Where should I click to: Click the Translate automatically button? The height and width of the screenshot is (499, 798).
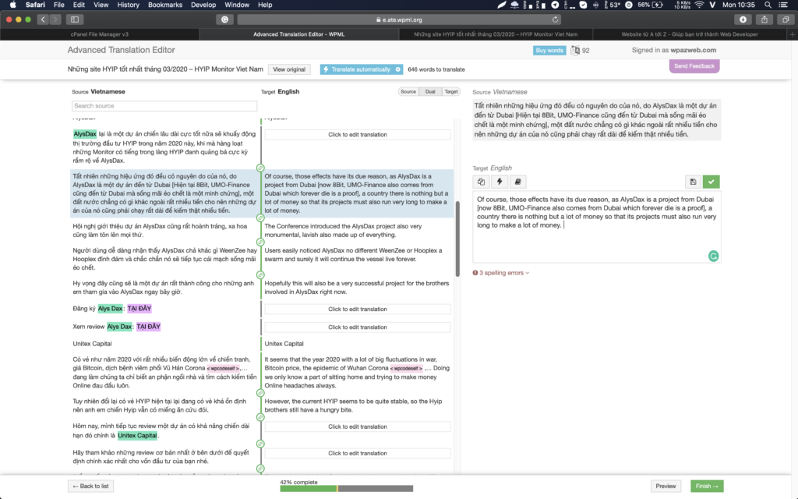pyautogui.click(x=357, y=69)
